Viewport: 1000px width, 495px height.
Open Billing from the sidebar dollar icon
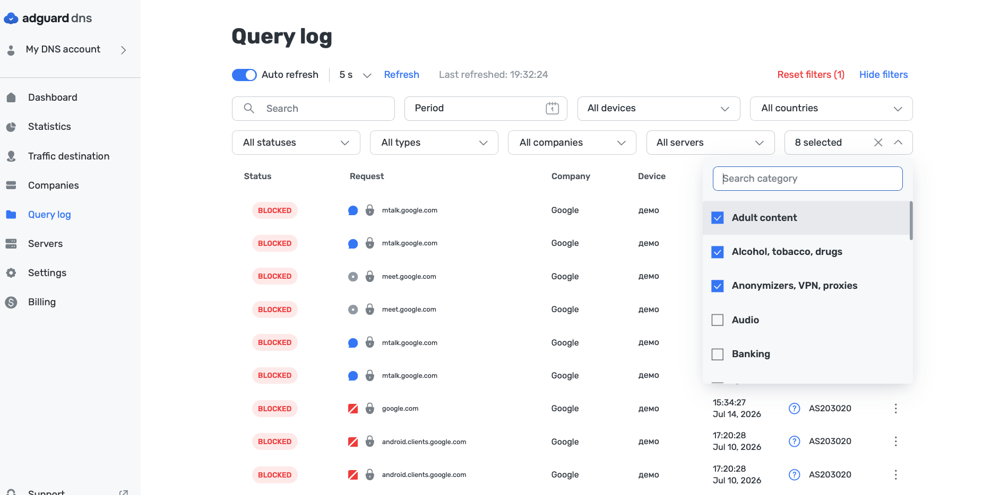click(x=11, y=302)
